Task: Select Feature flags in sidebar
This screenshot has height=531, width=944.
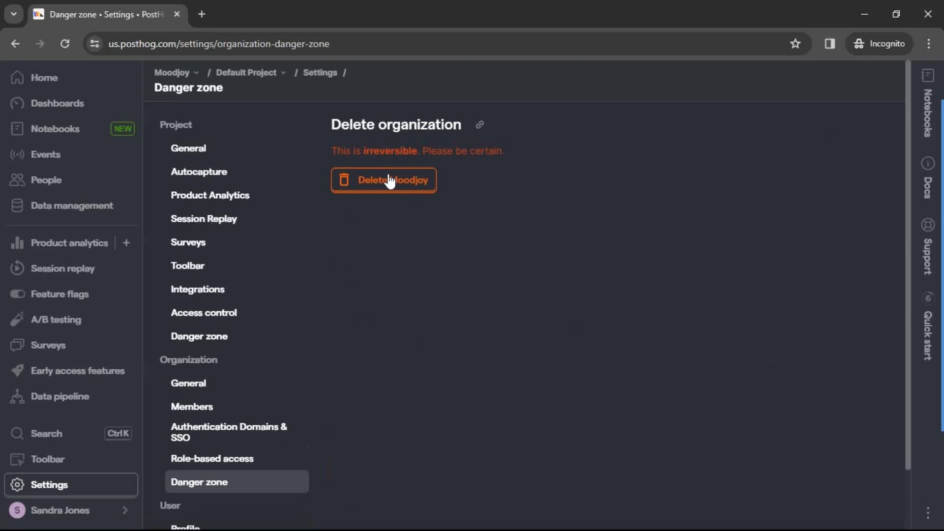Action: click(59, 293)
